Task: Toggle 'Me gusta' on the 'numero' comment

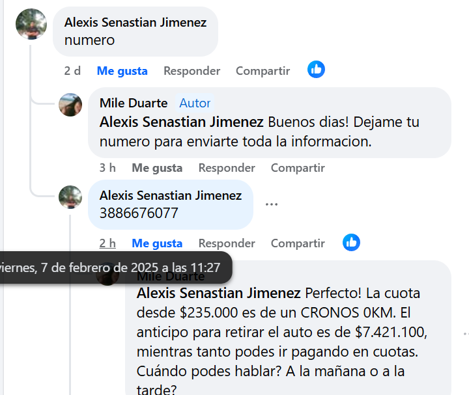Action: coord(122,71)
